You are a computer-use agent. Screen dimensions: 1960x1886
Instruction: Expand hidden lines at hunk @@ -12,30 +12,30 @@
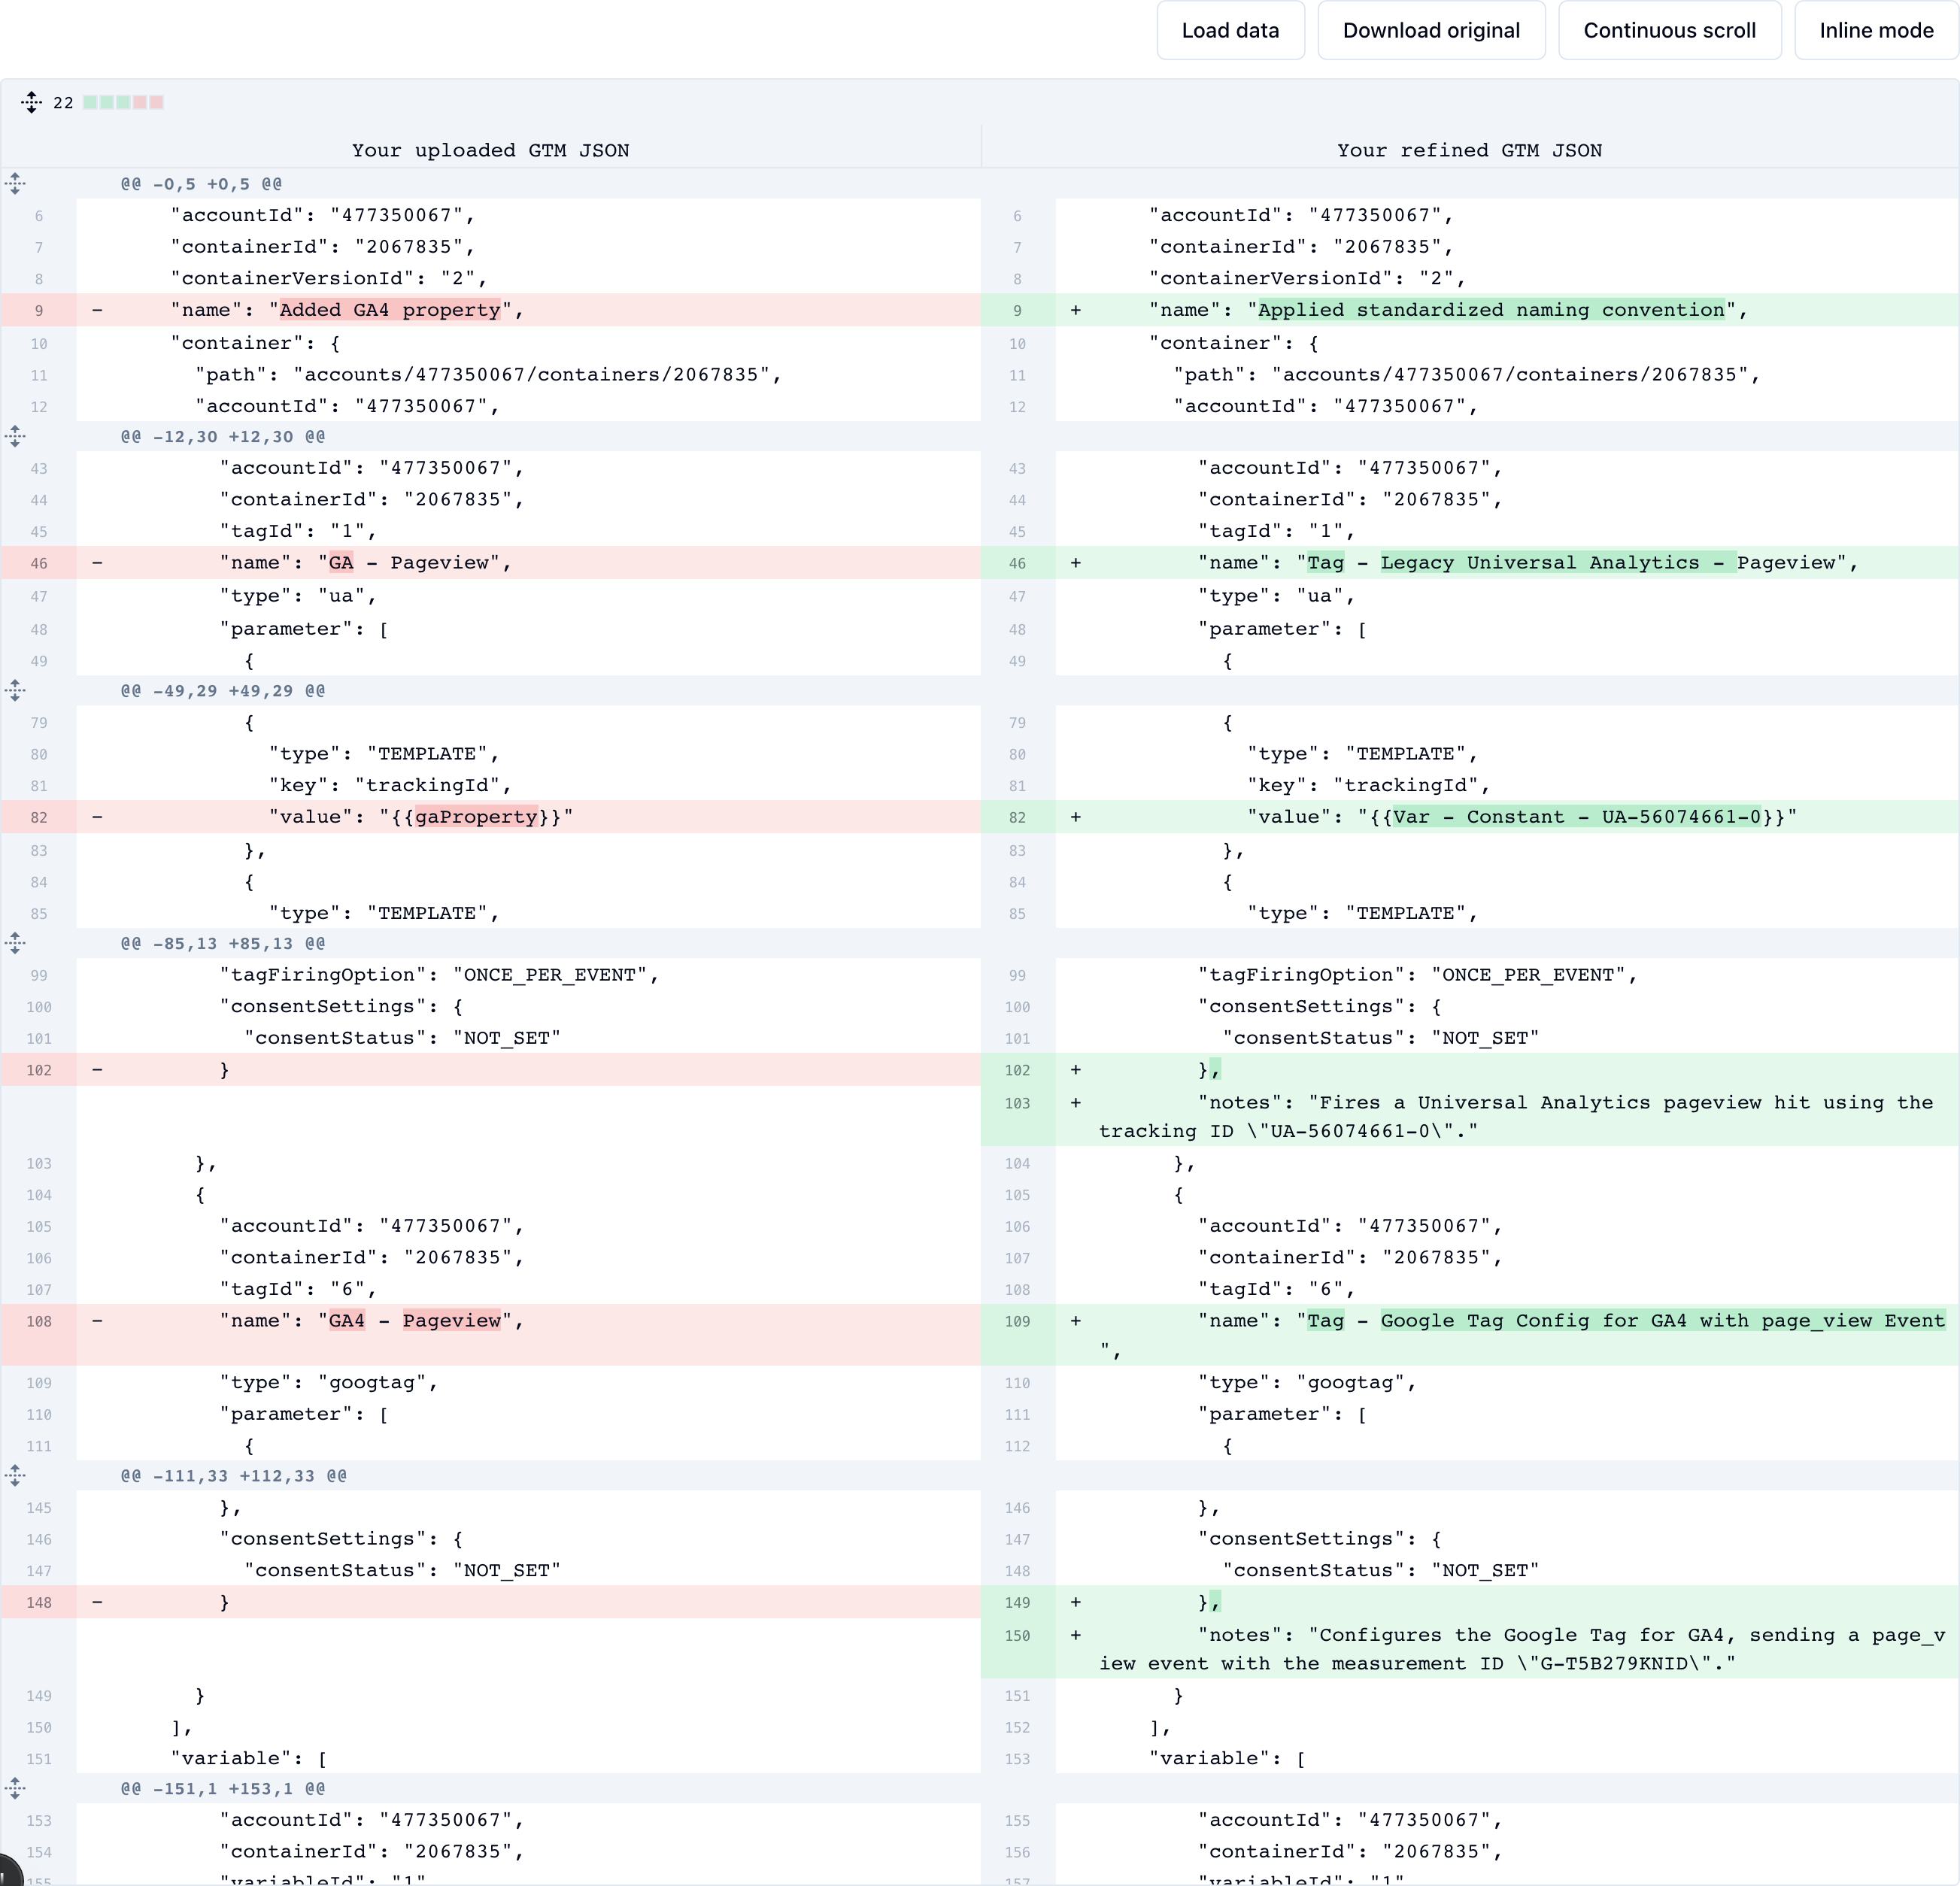15,436
